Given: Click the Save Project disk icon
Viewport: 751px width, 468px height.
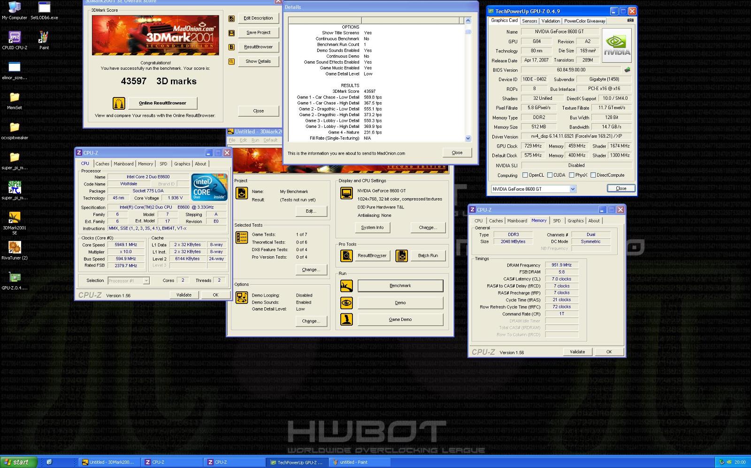Looking at the screenshot, I should point(231,33).
